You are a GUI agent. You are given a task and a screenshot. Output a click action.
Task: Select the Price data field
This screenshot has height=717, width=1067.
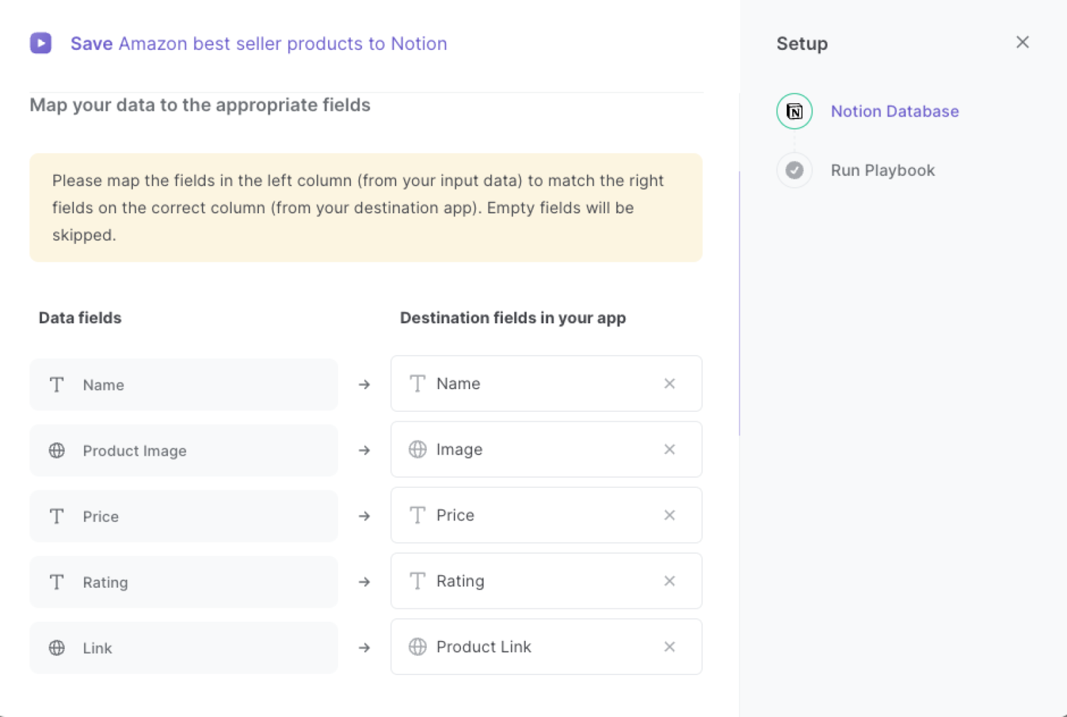[183, 516]
